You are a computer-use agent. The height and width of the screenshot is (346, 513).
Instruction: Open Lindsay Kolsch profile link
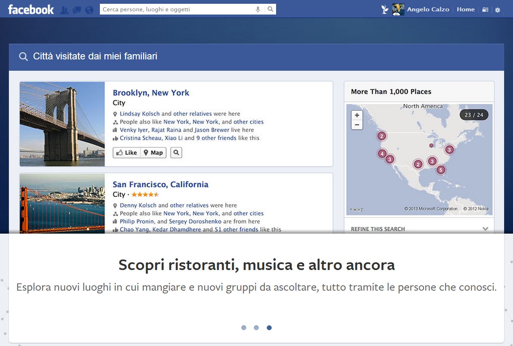pos(140,114)
